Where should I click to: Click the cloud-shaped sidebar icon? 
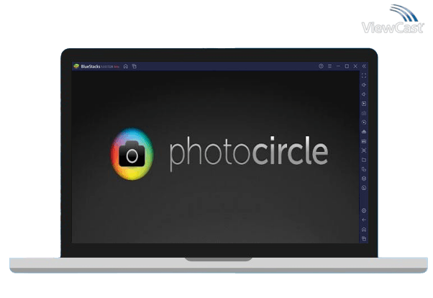click(x=364, y=132)
